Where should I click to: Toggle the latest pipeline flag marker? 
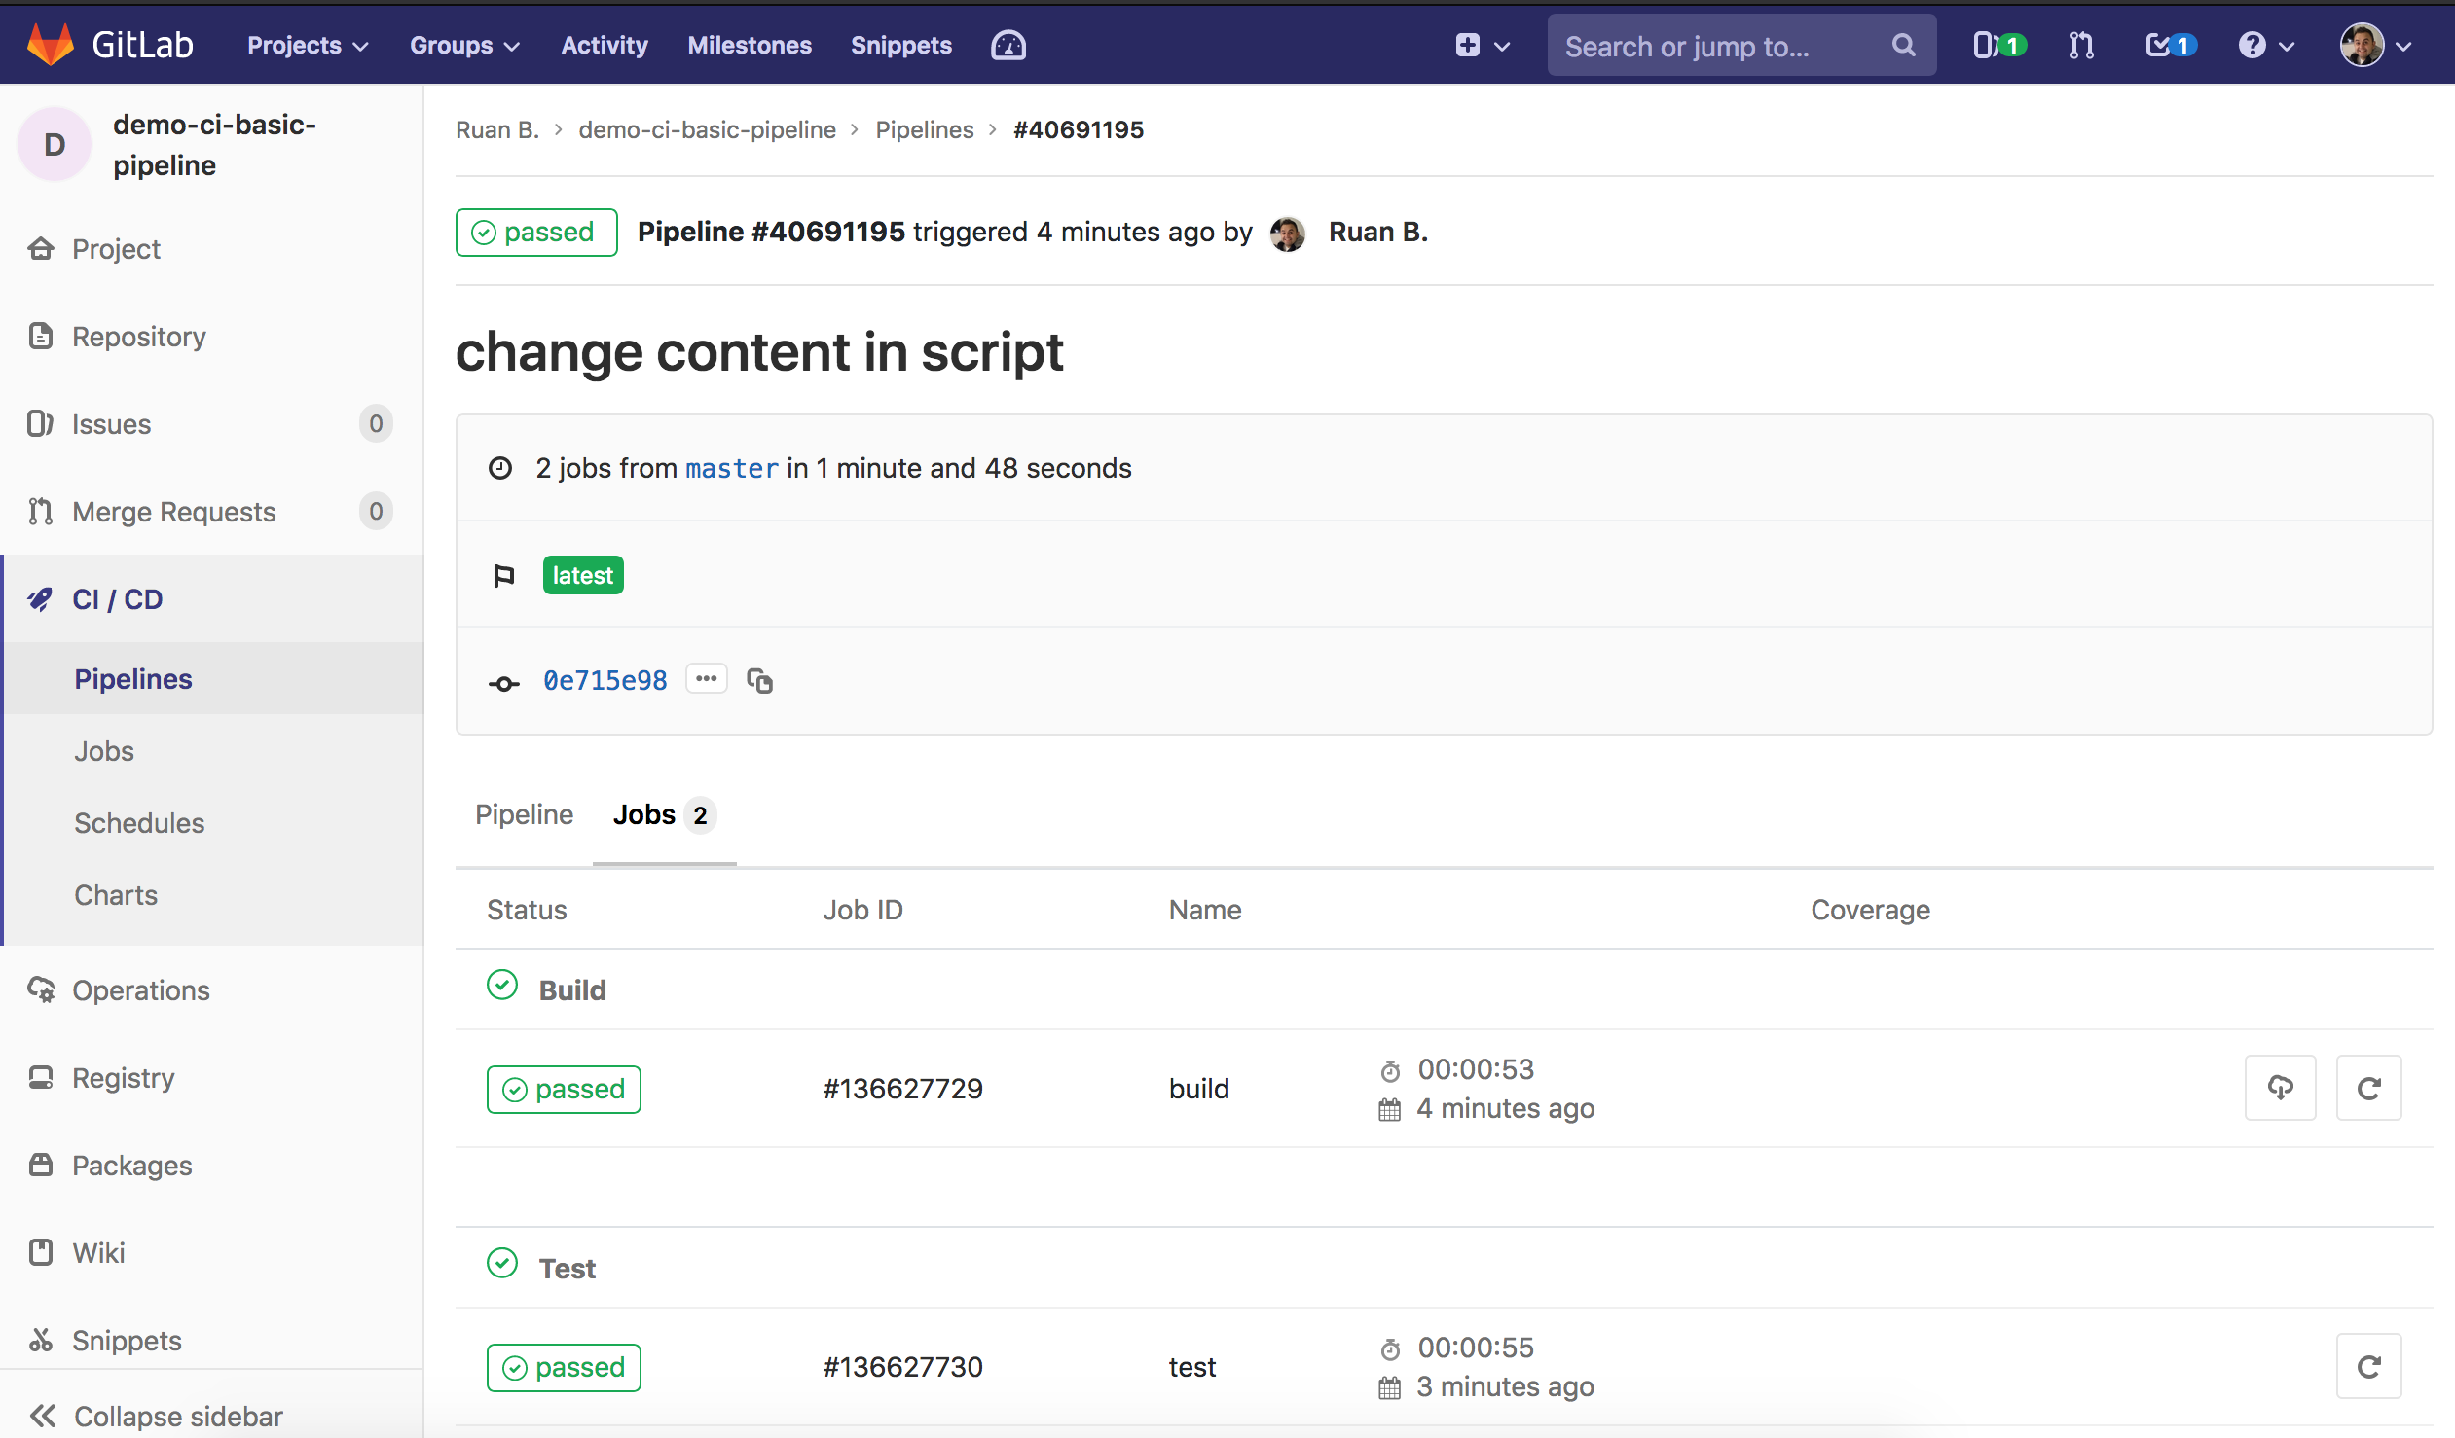click(503, 573)
